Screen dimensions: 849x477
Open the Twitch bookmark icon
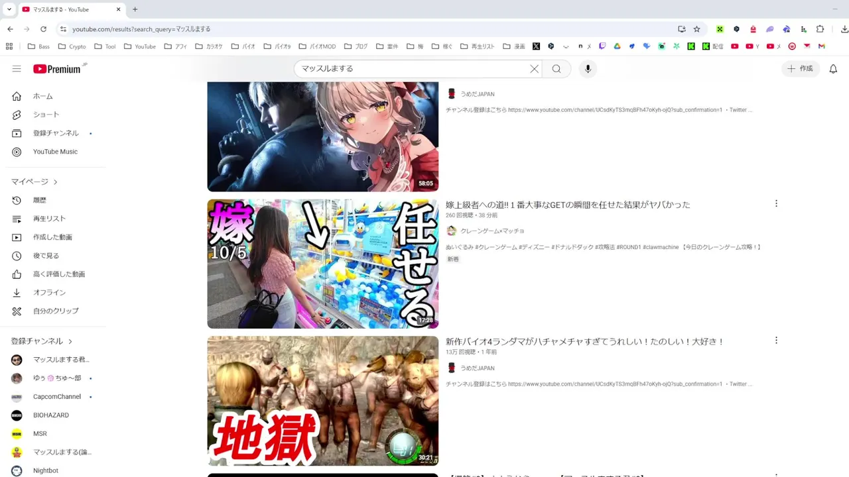(602, 46)
